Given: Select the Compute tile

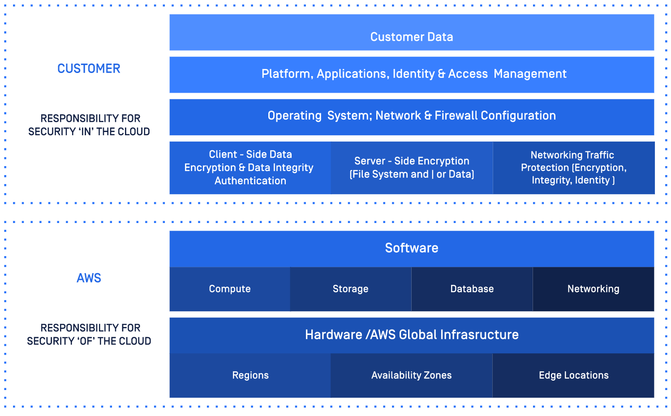Looking at the screenshot, I should [x=229, y=289].
